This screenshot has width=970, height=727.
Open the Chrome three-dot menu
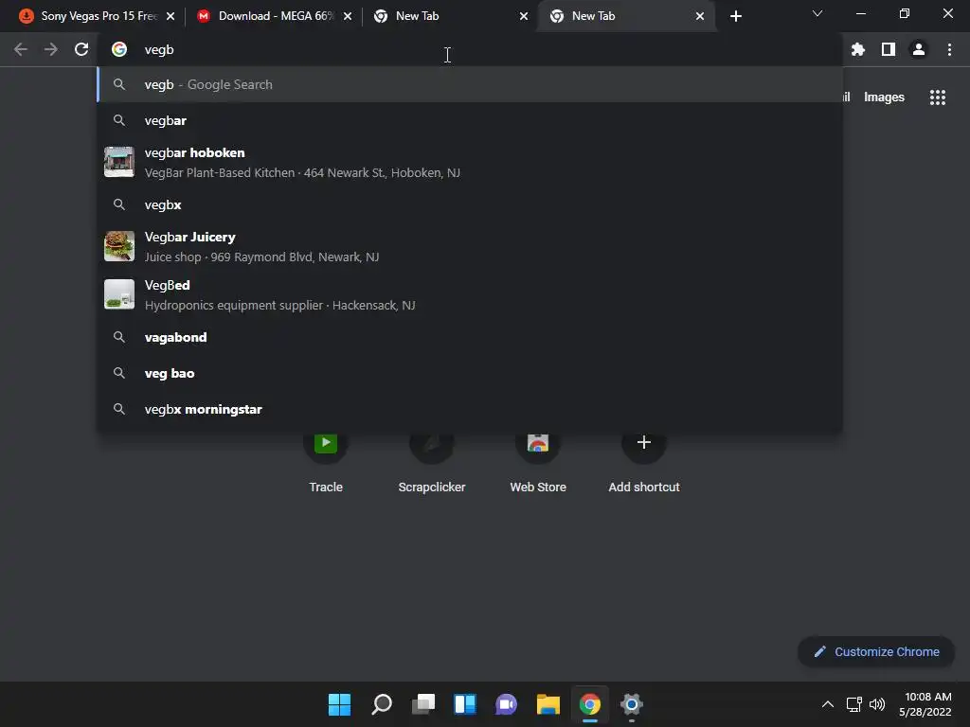coord(949,49)
